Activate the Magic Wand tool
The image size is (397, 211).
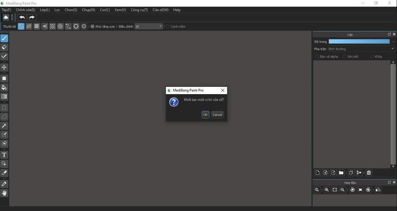(4, 126)
